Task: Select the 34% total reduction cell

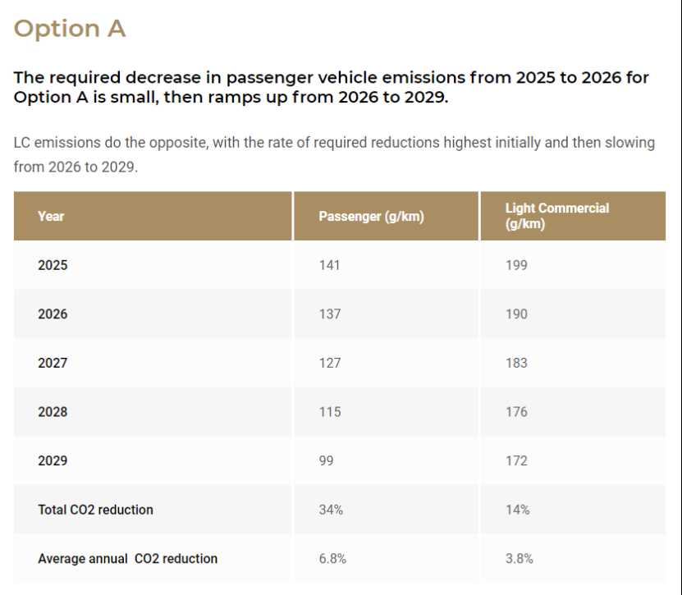Action: 331,510
